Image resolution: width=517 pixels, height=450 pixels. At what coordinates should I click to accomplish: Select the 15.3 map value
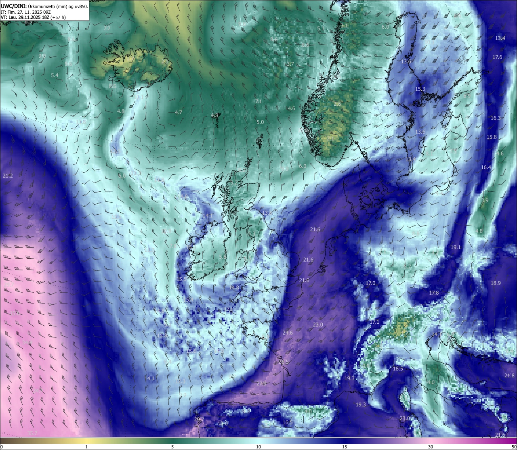[420, 89]
